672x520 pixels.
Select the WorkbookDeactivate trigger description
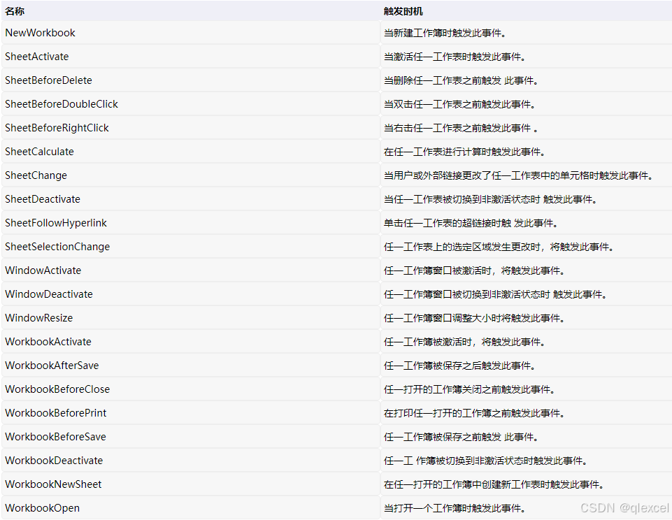tap(485, 461)
